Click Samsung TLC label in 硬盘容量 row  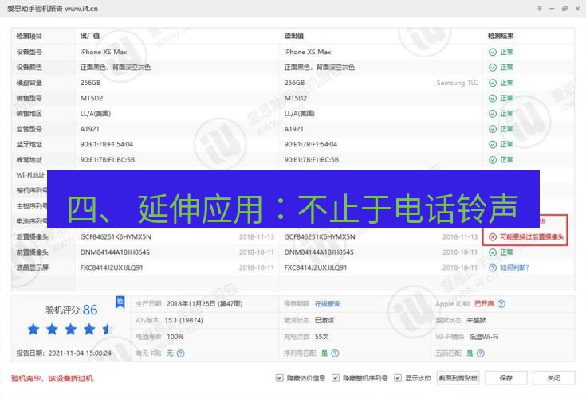pos(457,83)
